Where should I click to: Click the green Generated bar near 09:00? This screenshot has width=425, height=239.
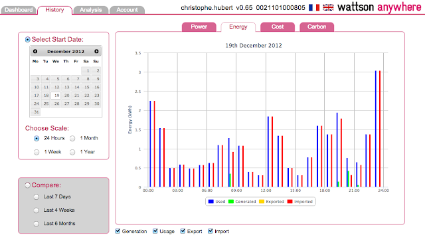pos(230,181)
